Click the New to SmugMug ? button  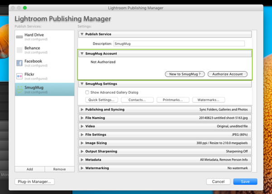click(185, 74)
